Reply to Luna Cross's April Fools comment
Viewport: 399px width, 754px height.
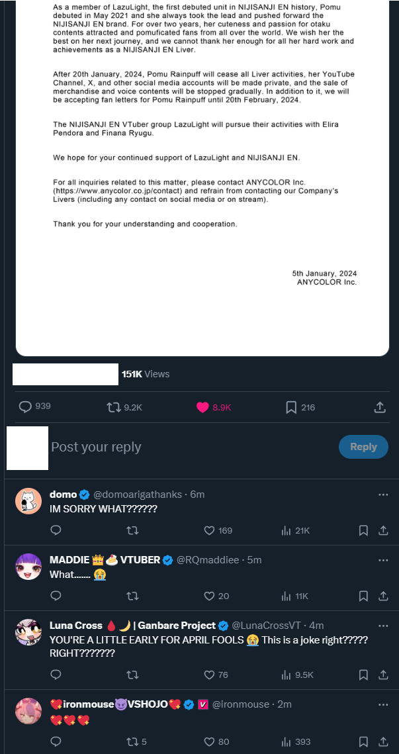click(56, 675)
